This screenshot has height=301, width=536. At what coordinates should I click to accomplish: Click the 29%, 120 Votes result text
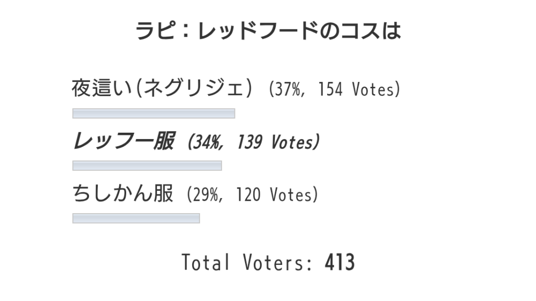point(252,194)
